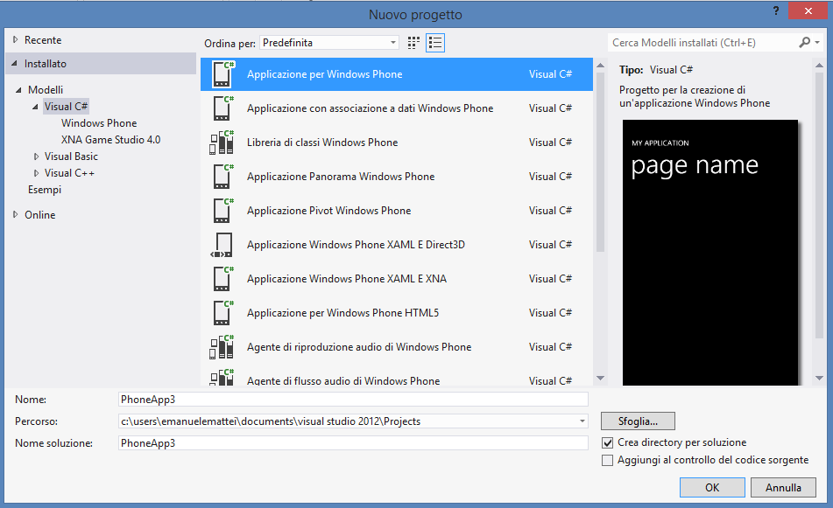Enable Aggiungi al controllo del codice sorgente
The height and width of the screenshot is (508, 833).
click(607, 460)
